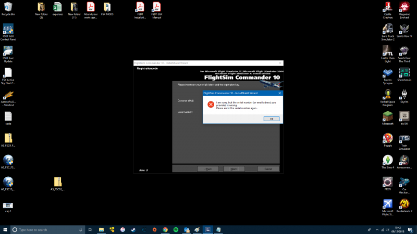Open File Explorer from the taskbar
The height and width of the screenshot is (234, 417).
tap(101, 230)
